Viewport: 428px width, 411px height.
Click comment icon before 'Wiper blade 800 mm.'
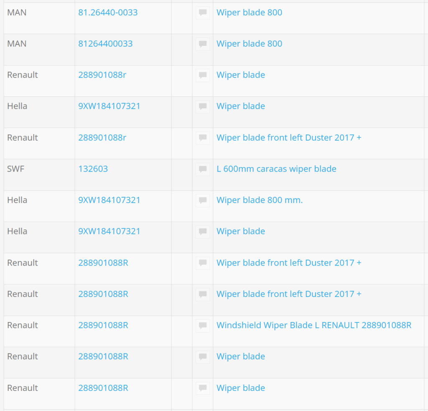click(x=203, y=200)
